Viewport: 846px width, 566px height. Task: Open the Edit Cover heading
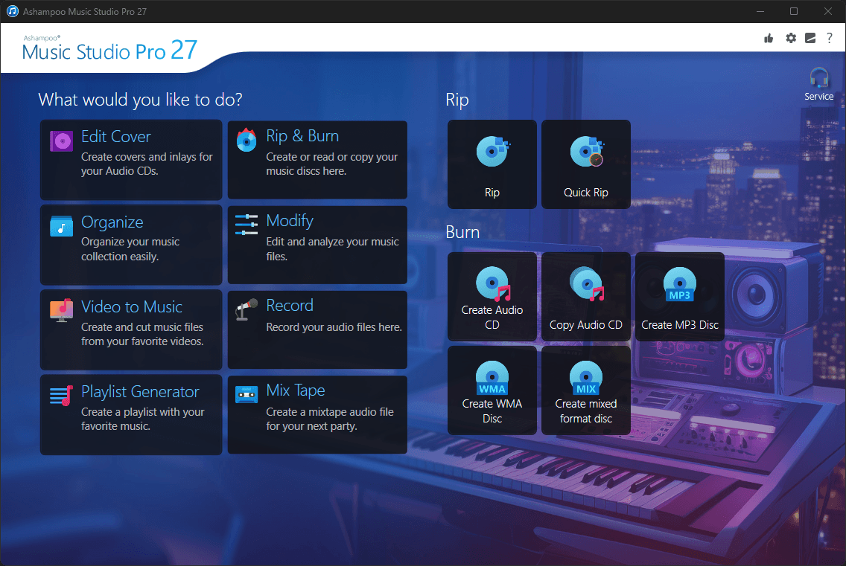116,137
